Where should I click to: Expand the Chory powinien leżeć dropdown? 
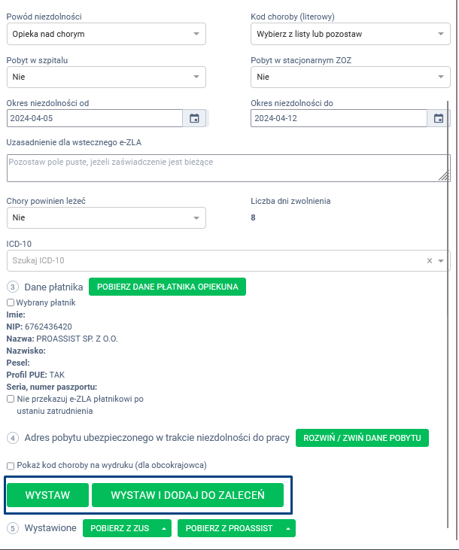pyautogui.click(x=105, y=217)
